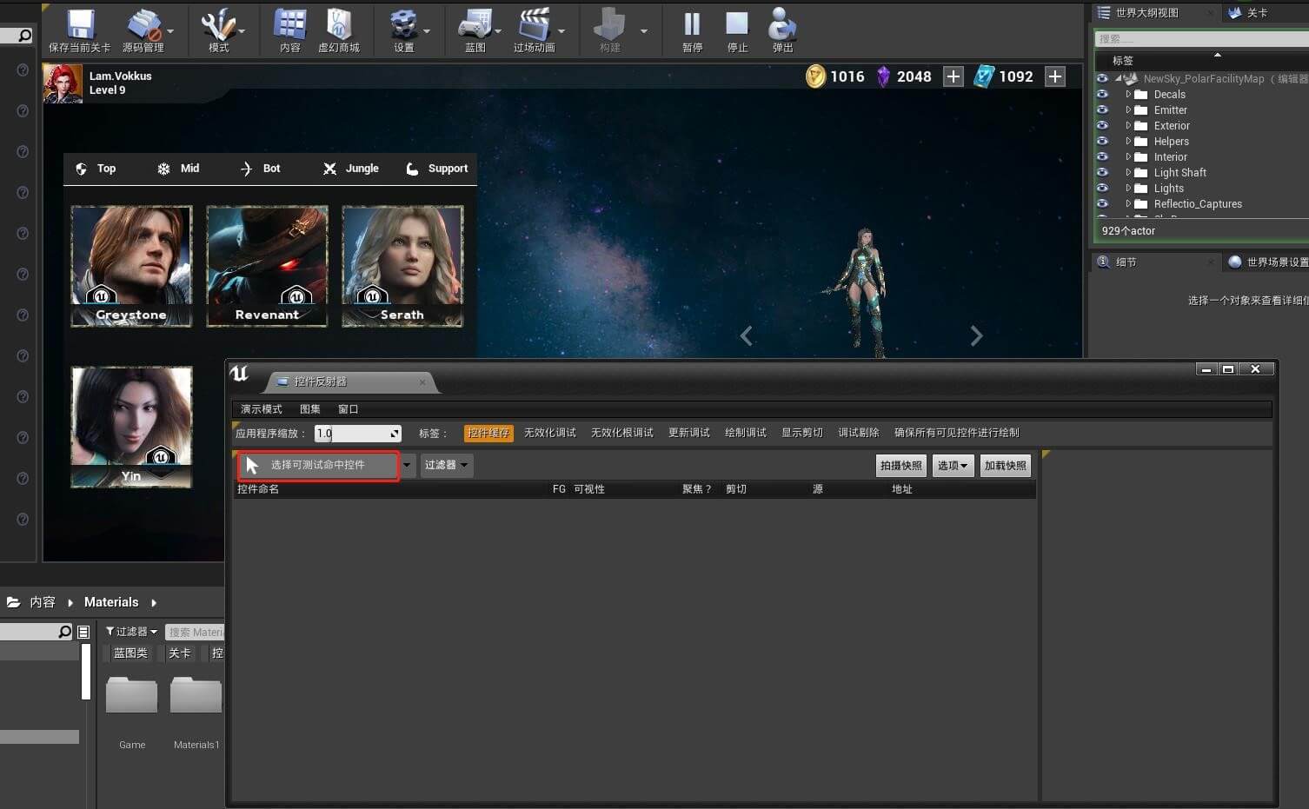Show previous hero with left arrow

click(746, 335)
